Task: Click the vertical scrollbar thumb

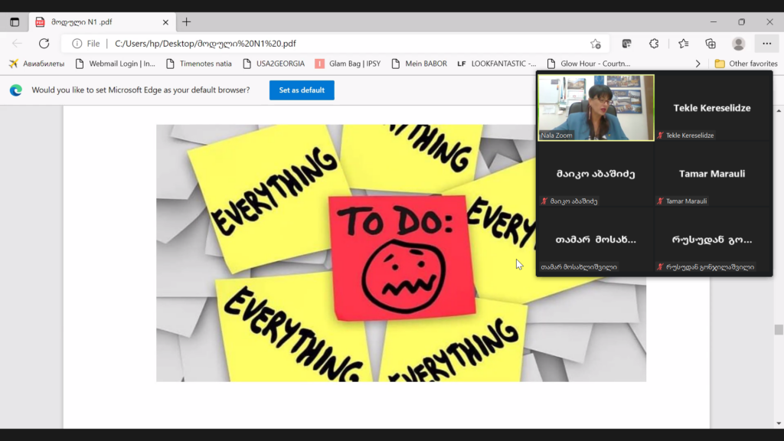Action: click(779, 330)
